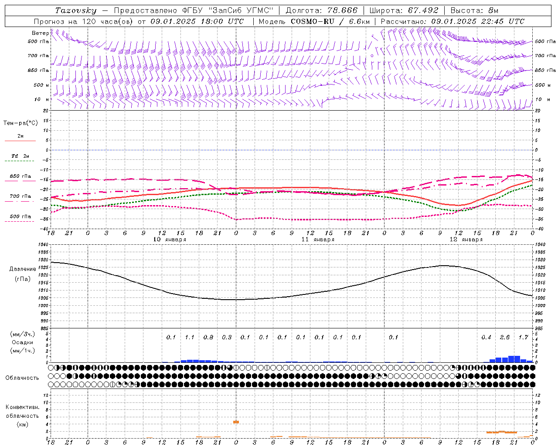Select the Прогноз на 120 часа(ов) forecast line

pyautogui.click(x=139, y=21)
